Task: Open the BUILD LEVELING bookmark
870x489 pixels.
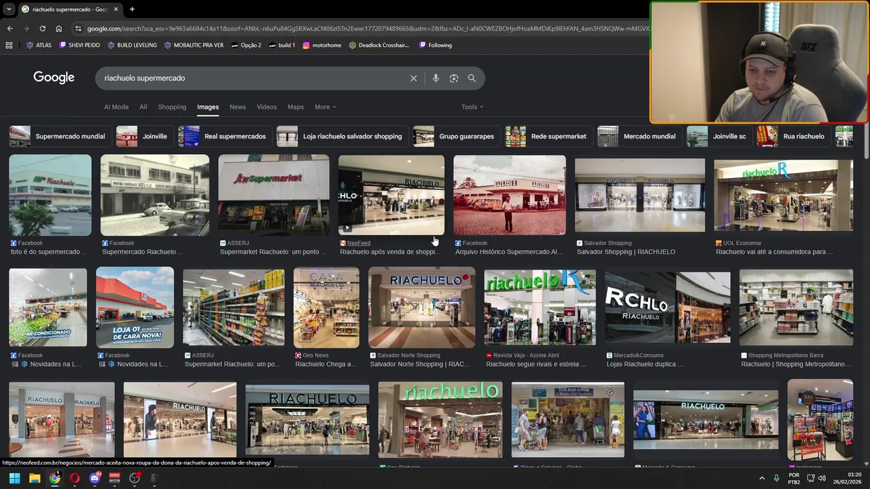Action: click(x=132, y=46)
